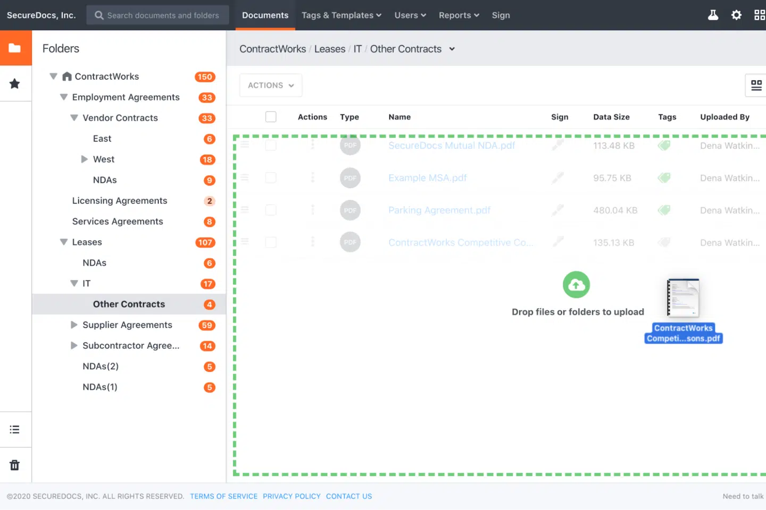Select Services Agreements folder
Image resolution: width=766 pixels, height=510 pixels.
click(x=118, y=222)
